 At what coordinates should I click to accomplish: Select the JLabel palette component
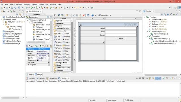57,33
